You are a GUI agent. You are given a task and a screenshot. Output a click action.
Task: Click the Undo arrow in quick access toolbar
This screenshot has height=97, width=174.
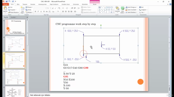coord(9,1)
